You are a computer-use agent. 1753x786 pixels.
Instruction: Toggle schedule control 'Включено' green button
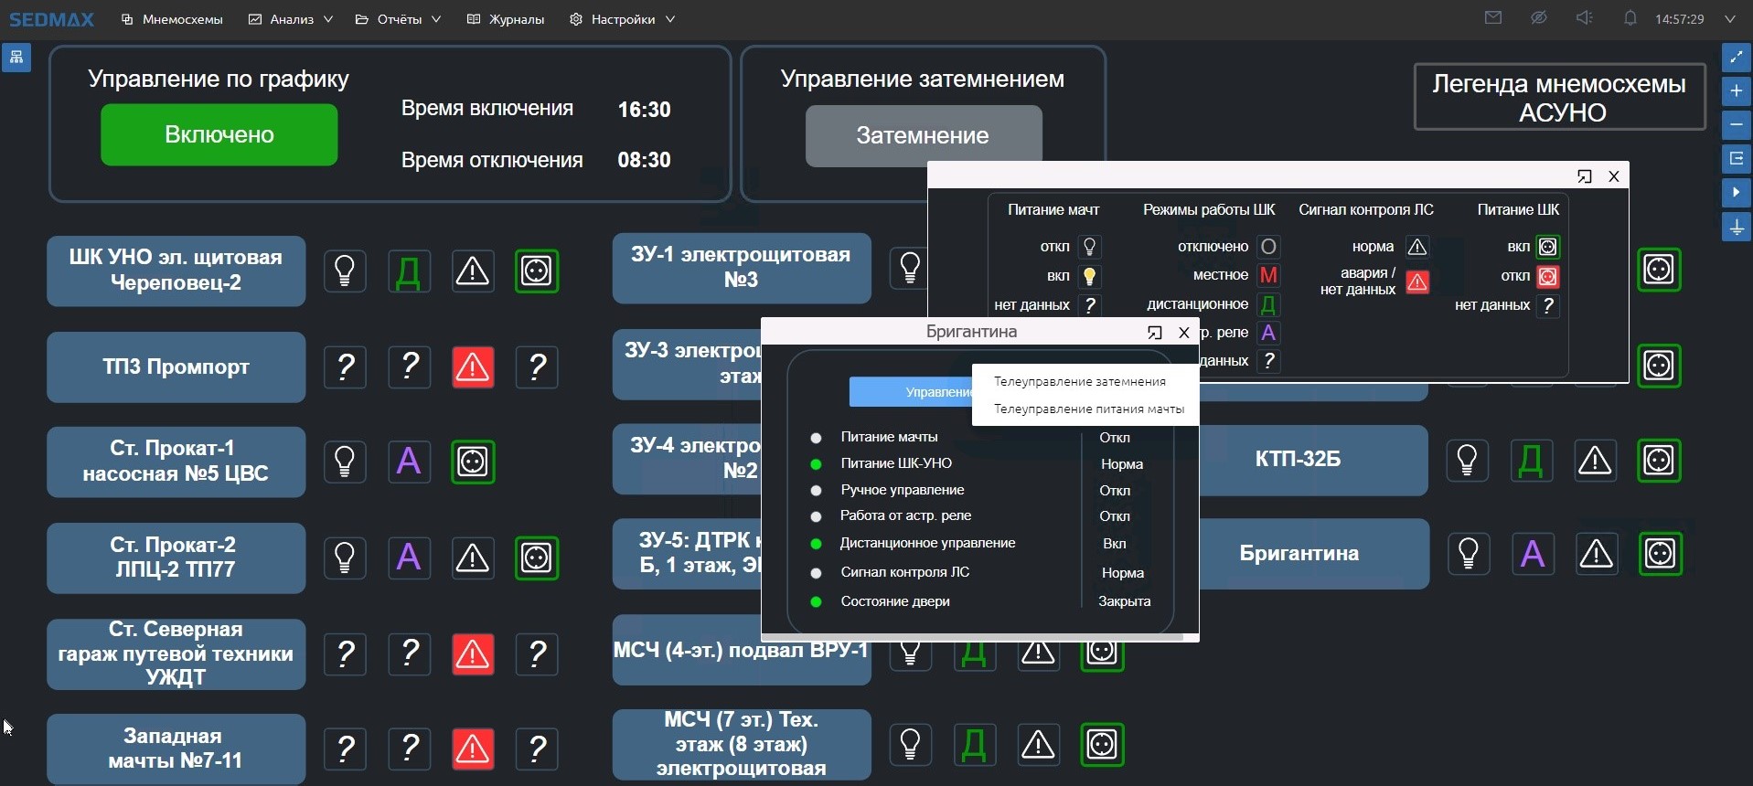[x=219, y=134]
